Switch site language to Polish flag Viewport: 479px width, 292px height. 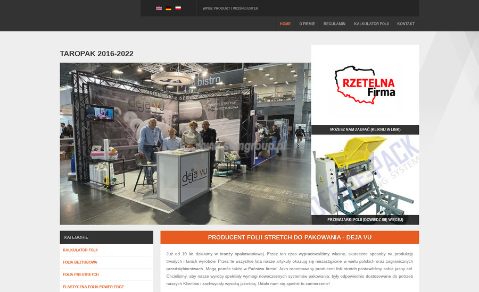point(178,8)
